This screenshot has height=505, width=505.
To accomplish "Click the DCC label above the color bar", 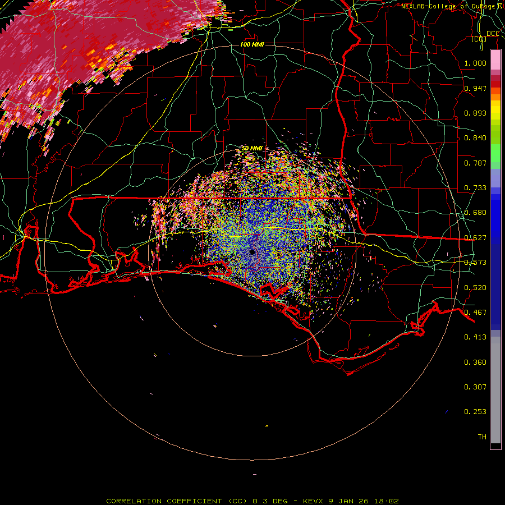I will pos(493,34).
